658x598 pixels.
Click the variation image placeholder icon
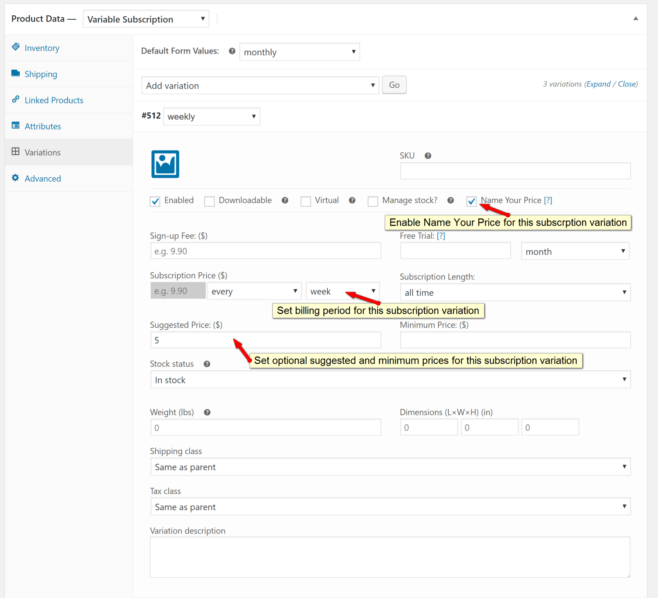165,164
